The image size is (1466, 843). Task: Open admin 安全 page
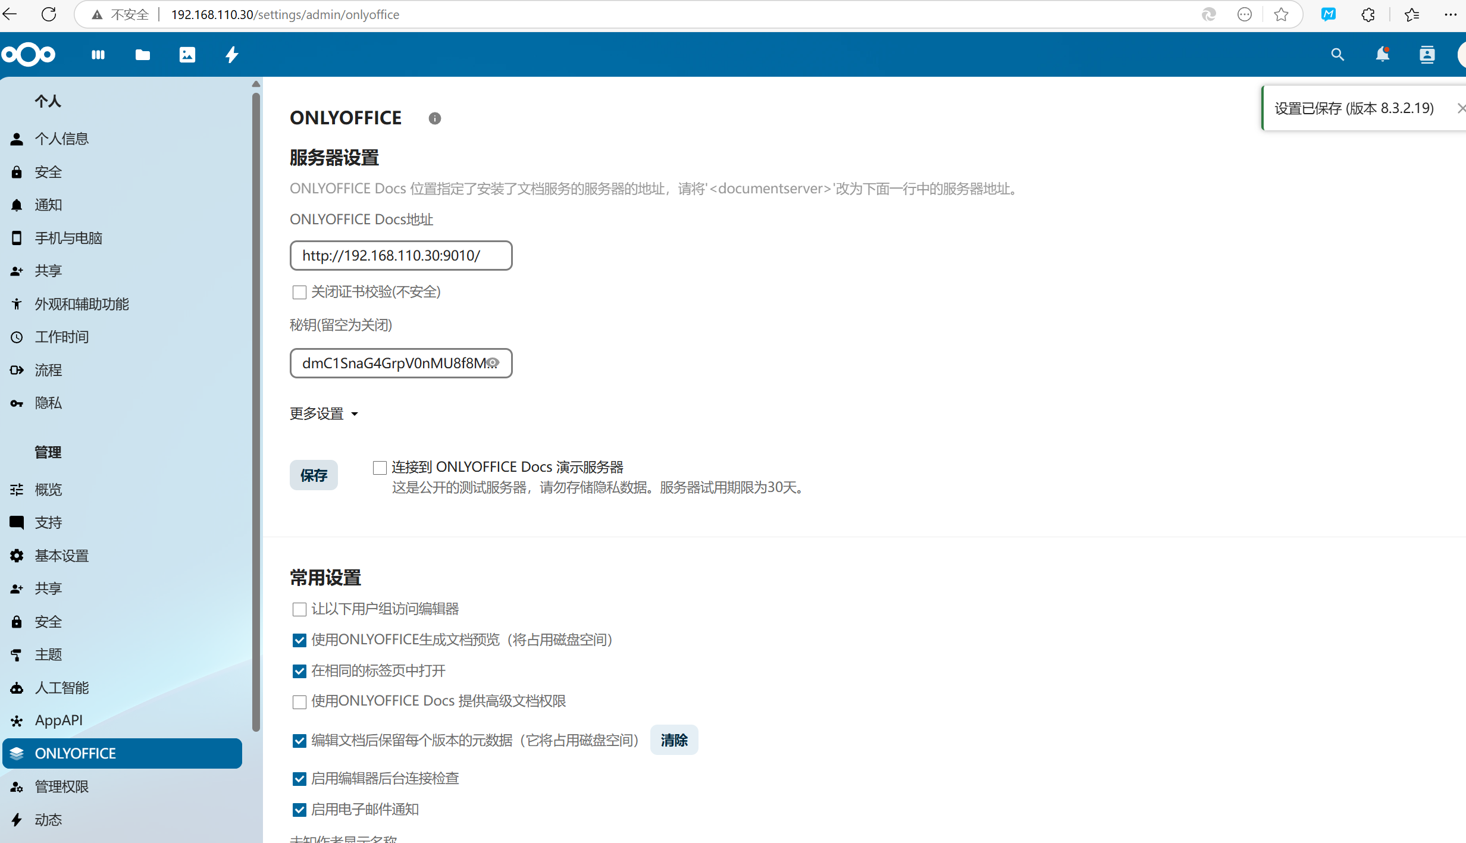[x=122, y=622]
